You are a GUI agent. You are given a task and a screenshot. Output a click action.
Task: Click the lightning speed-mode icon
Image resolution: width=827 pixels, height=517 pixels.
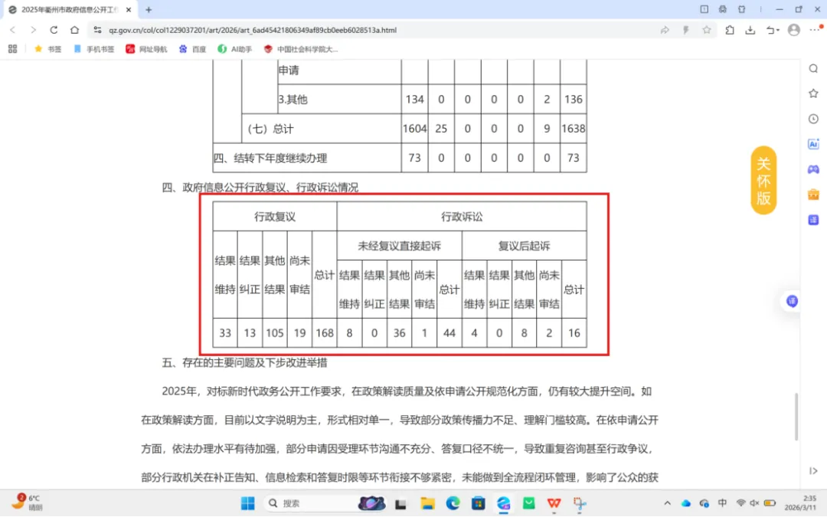pyautogui.click(x=685, y=30)
